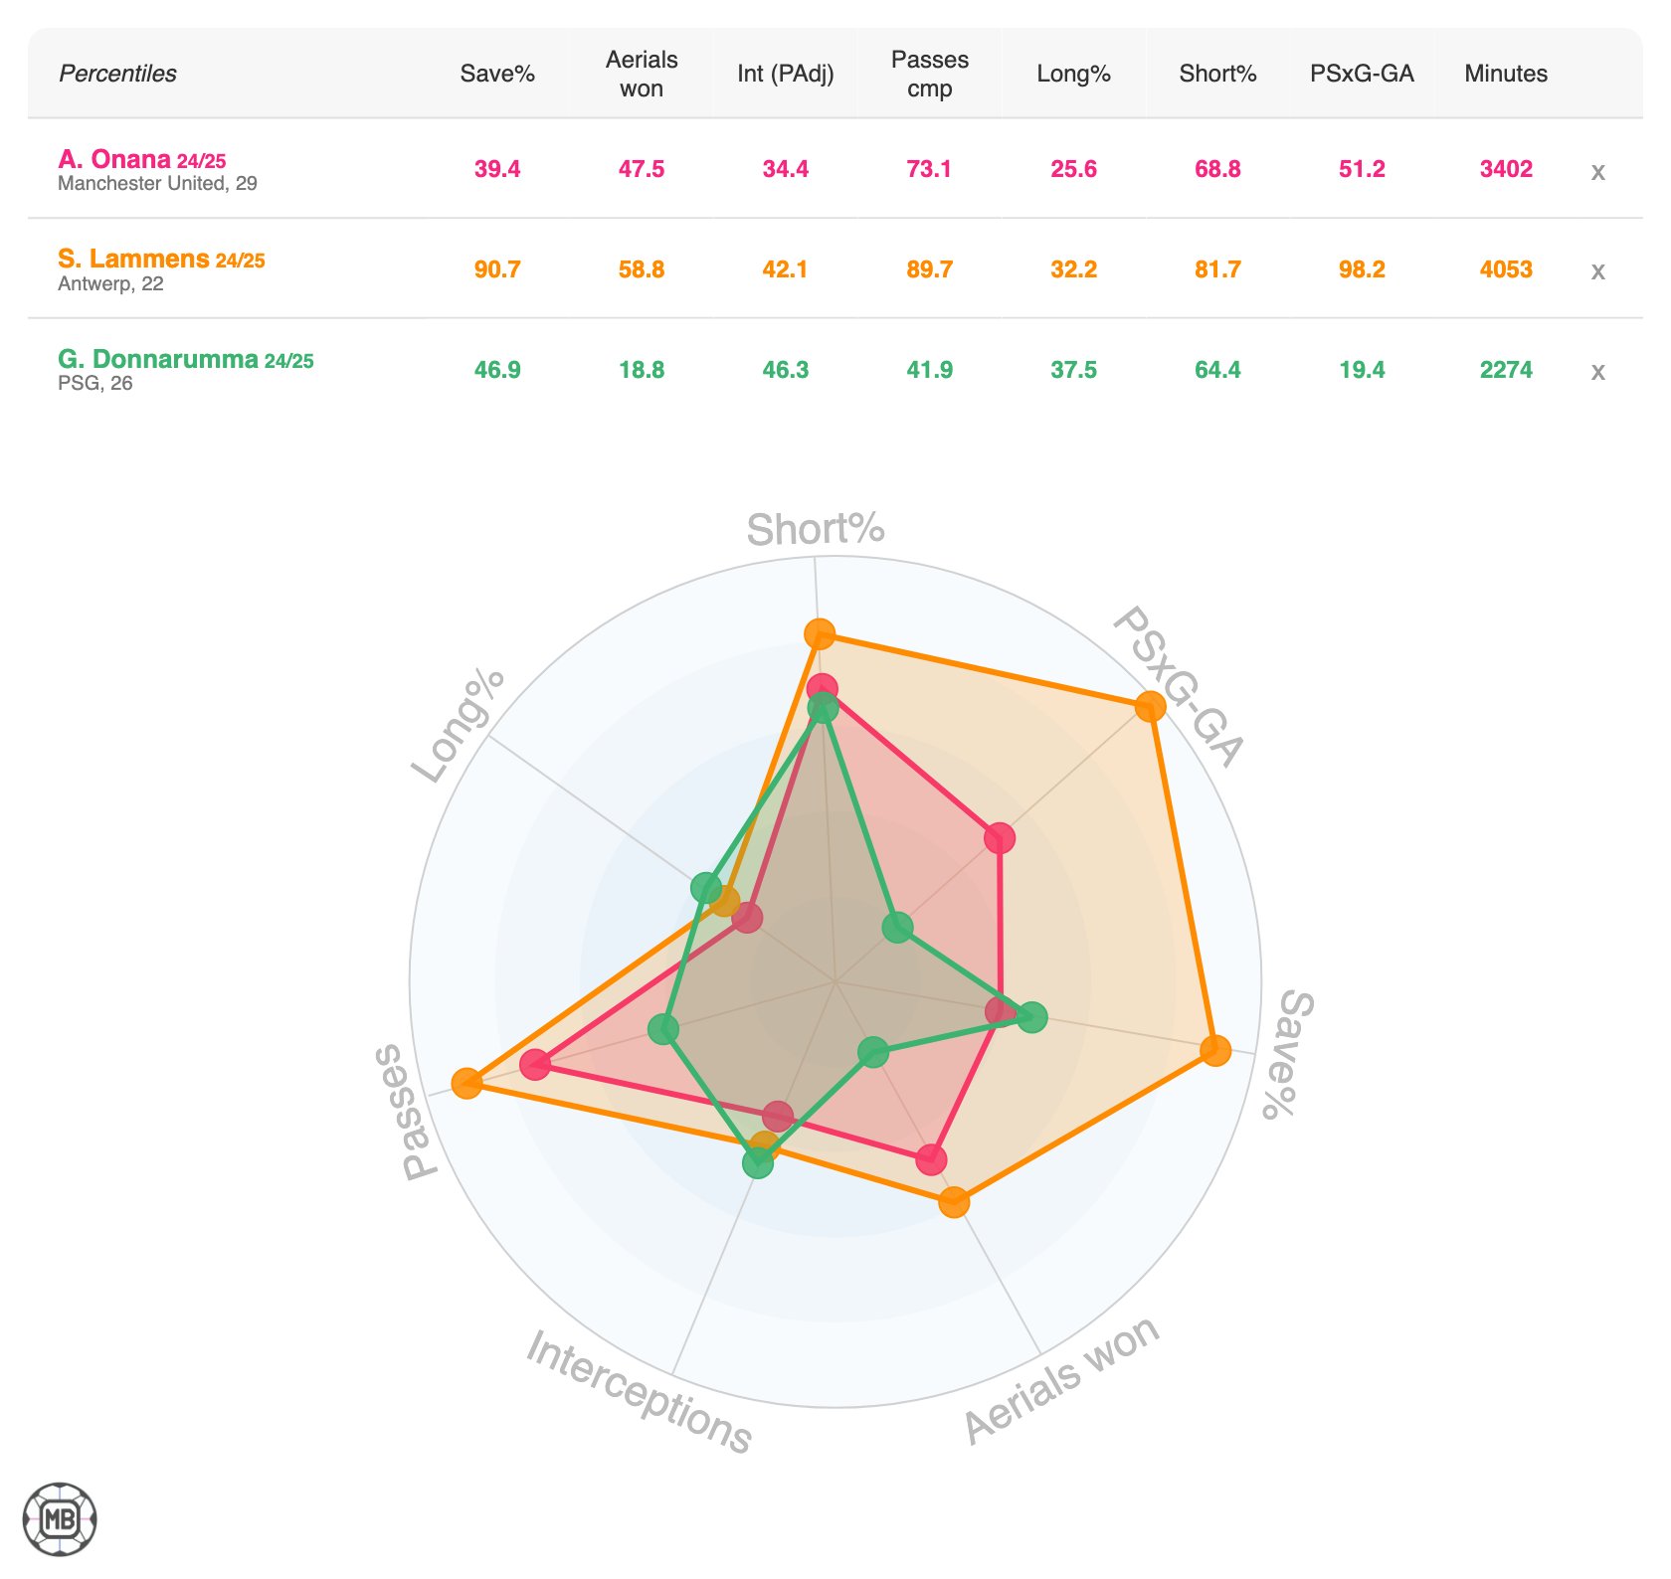Sort by Aerials won column header
1671x1579 pixels.
tap(642, 74)
